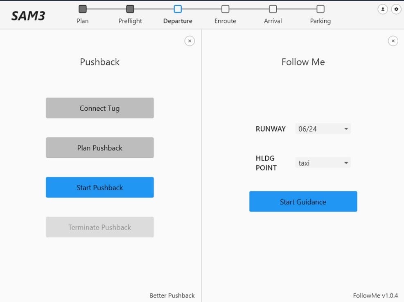Screen dimensions: 404x302
Task: Go to the Parking stage label
Action: (320, 21)
